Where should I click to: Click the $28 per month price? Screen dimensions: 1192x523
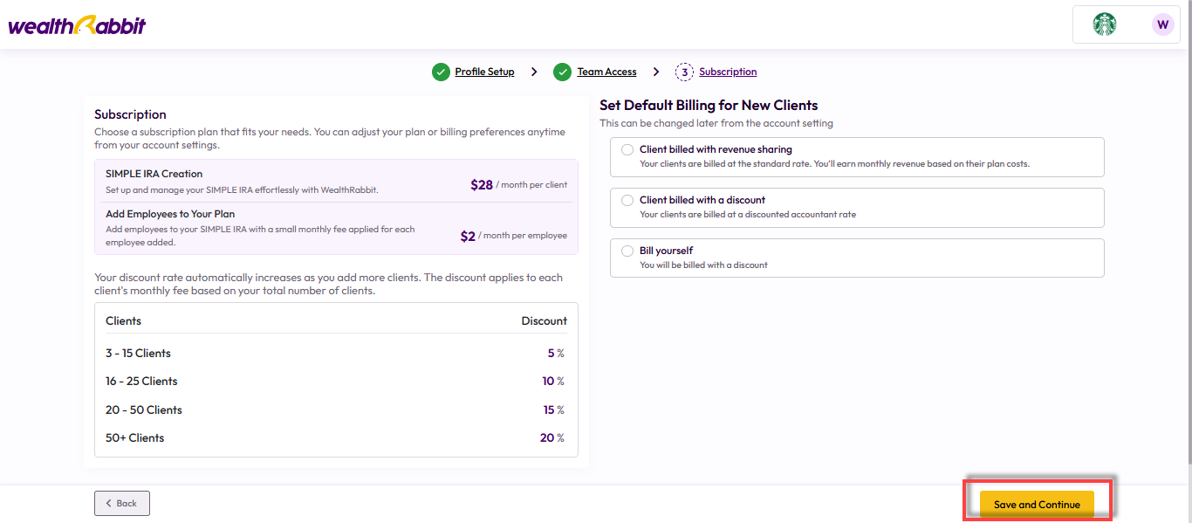click(518, 184)
